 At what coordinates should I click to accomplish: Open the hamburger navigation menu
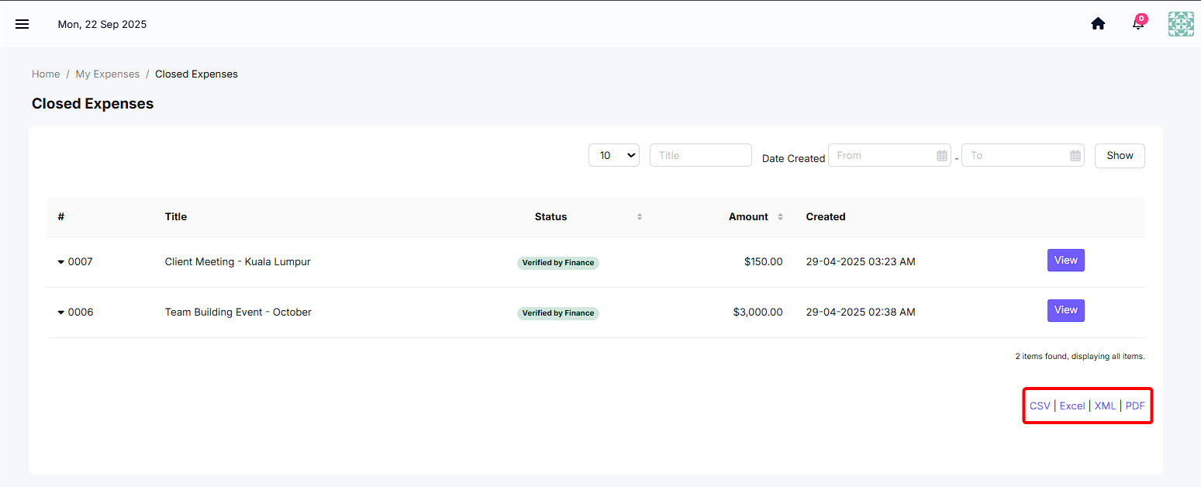[22, 24]
